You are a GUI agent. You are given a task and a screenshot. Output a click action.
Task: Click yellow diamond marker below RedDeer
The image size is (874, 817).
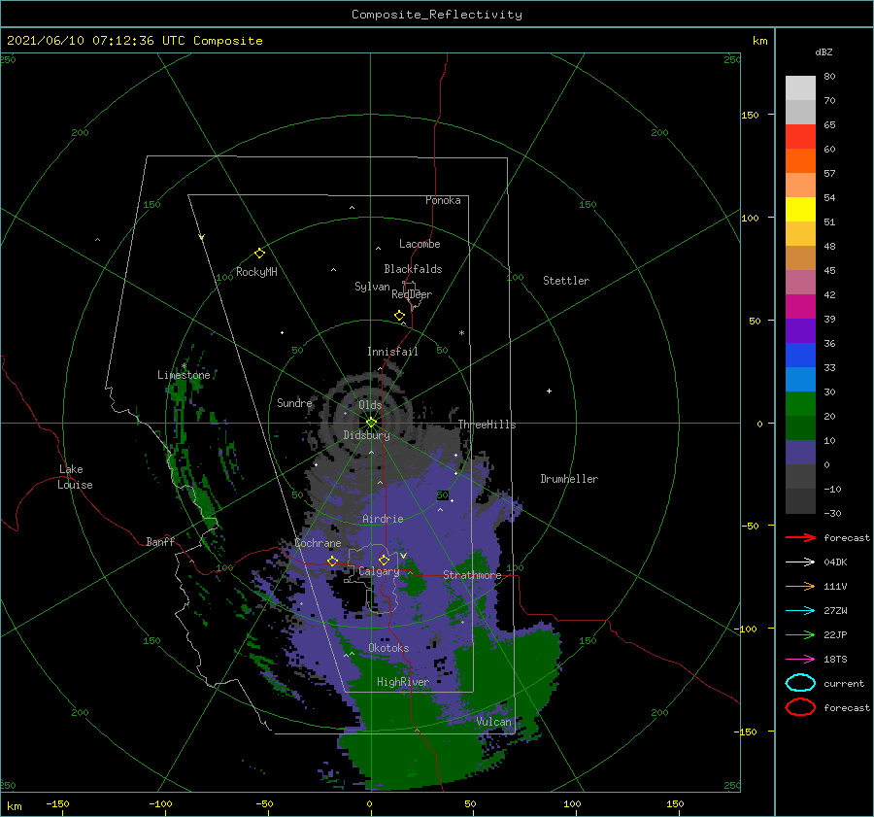(x=400, y=315)
